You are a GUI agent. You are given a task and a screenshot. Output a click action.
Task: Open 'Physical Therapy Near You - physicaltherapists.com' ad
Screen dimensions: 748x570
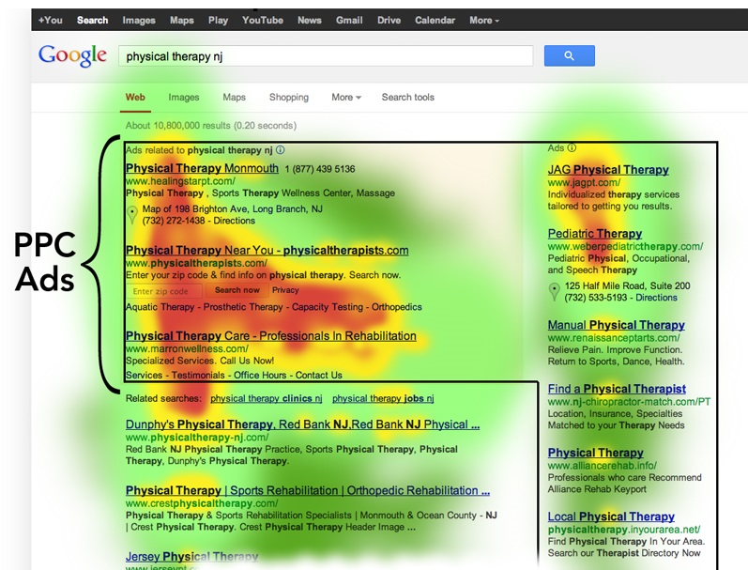click(x=267, y=250)
